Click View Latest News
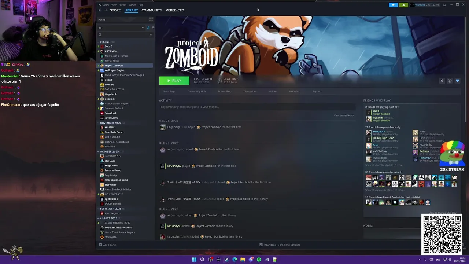 coord(344,115)
